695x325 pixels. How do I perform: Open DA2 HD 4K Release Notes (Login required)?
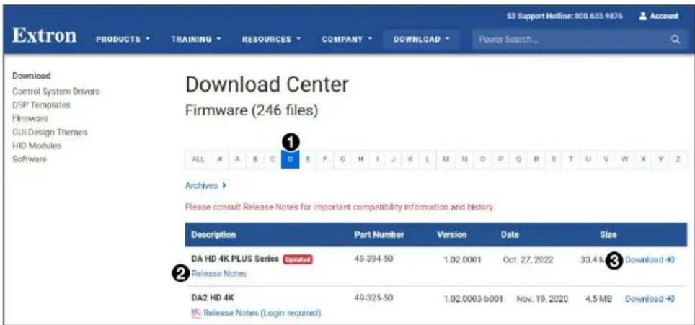[x=262, y=313]
